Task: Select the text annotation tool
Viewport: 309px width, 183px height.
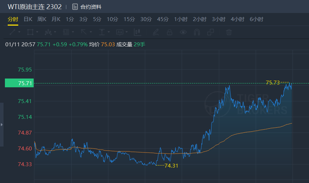Action: (x=120, y=32)
